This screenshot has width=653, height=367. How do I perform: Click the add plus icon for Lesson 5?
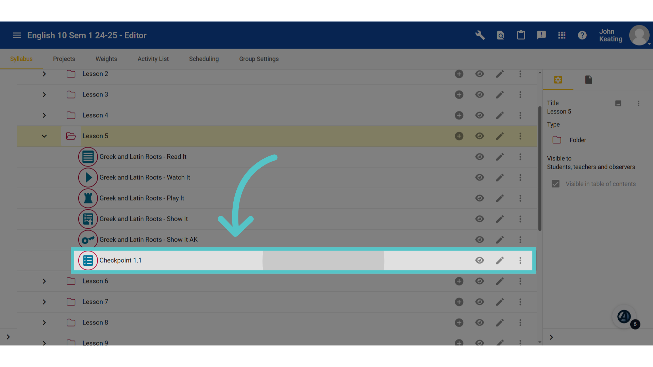coord(459,136)
